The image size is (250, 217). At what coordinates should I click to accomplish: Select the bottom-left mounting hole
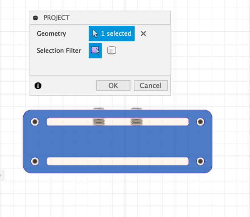[35, 161]
